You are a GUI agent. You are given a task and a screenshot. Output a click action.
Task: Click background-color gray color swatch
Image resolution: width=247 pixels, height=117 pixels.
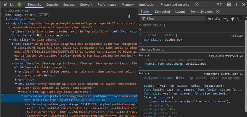click(x=177, y=78)
